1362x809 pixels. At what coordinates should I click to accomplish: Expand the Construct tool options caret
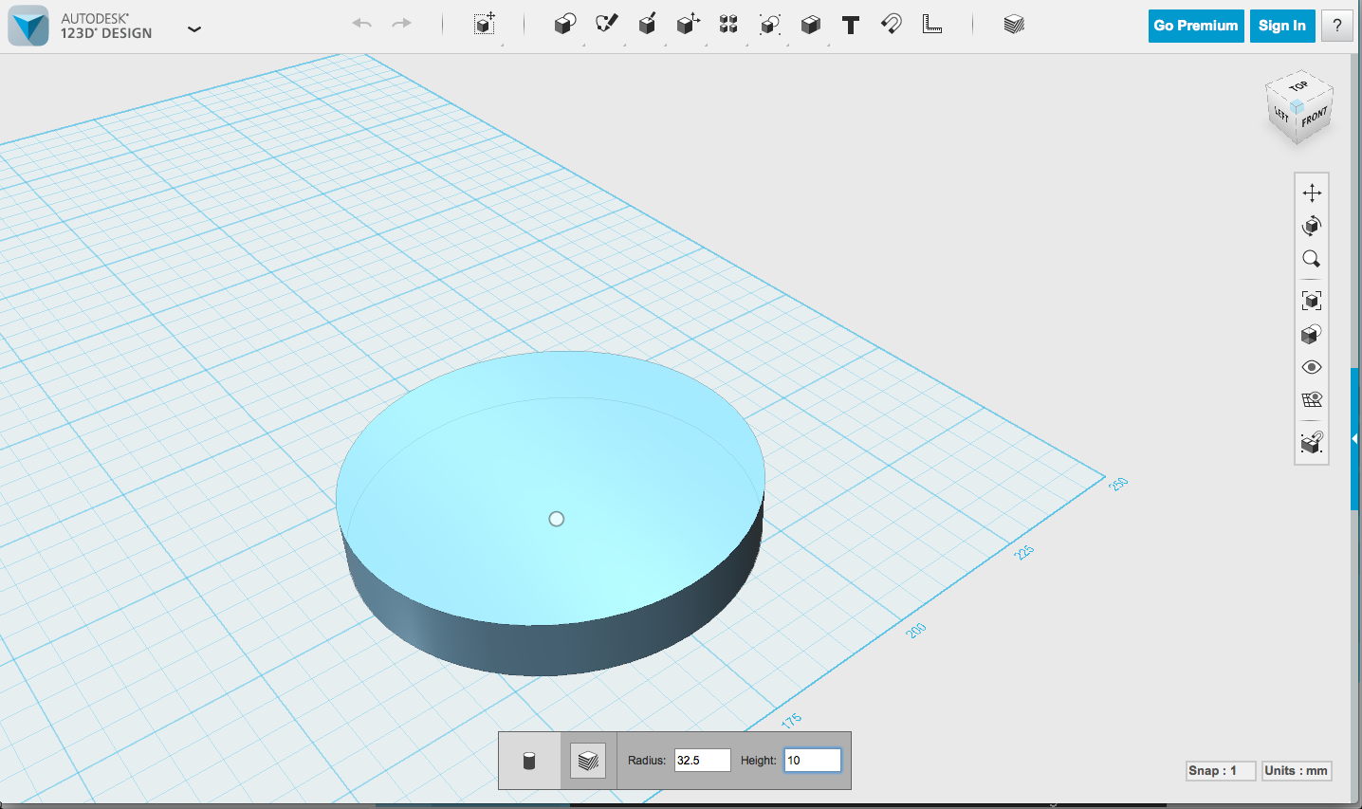pos(666,45)
